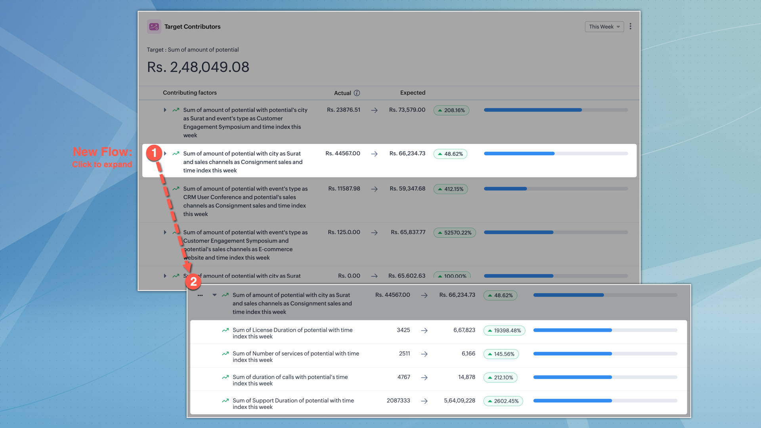Click the three-dot menu beside the expanded row
Viewport: 761px width, 428px height.
tap(200, 295)
